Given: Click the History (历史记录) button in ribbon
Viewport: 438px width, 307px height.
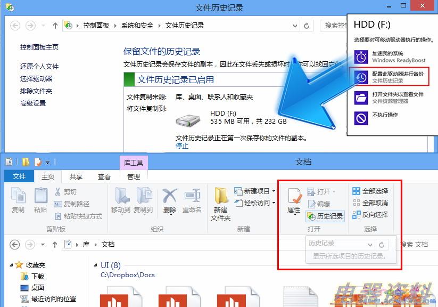Looking at the screenshot, I should [x=325, y=216].
